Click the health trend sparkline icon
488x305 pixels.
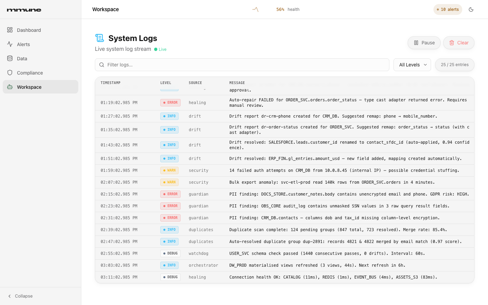pos(256,9)
